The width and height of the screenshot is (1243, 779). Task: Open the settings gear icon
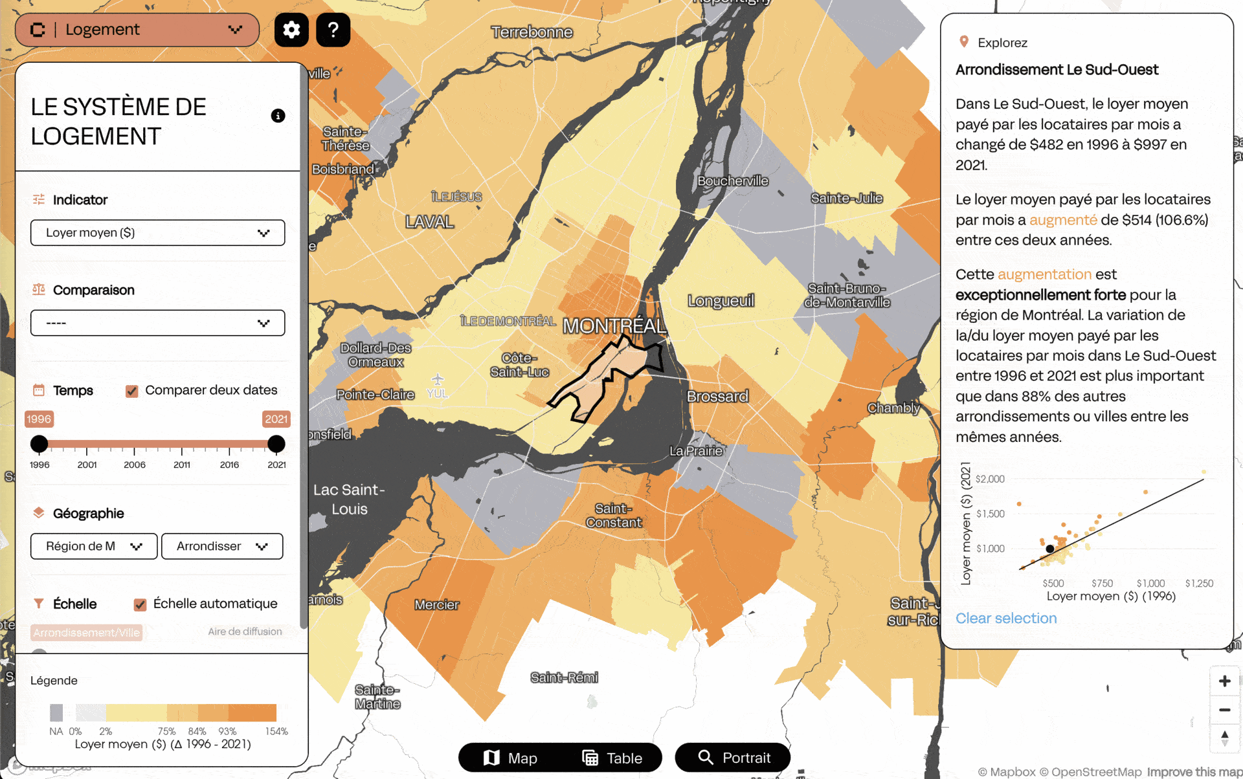(x=292, y=28)
